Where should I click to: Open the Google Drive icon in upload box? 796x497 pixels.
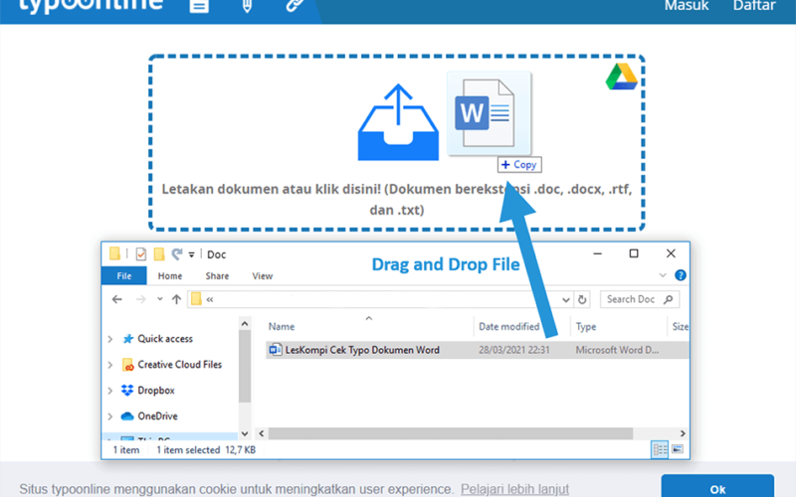621,77
